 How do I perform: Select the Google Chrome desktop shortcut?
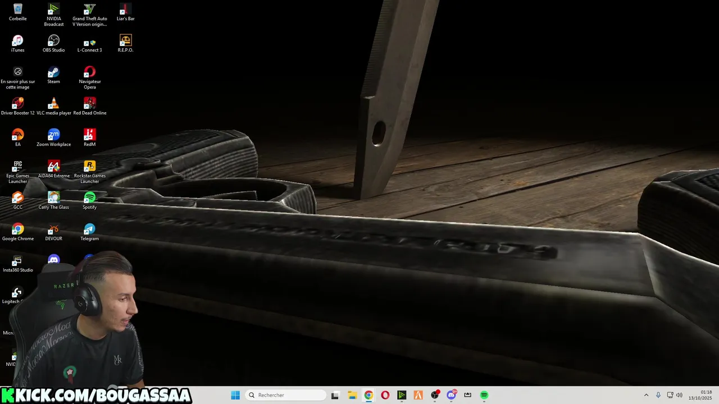pos(18,232)
